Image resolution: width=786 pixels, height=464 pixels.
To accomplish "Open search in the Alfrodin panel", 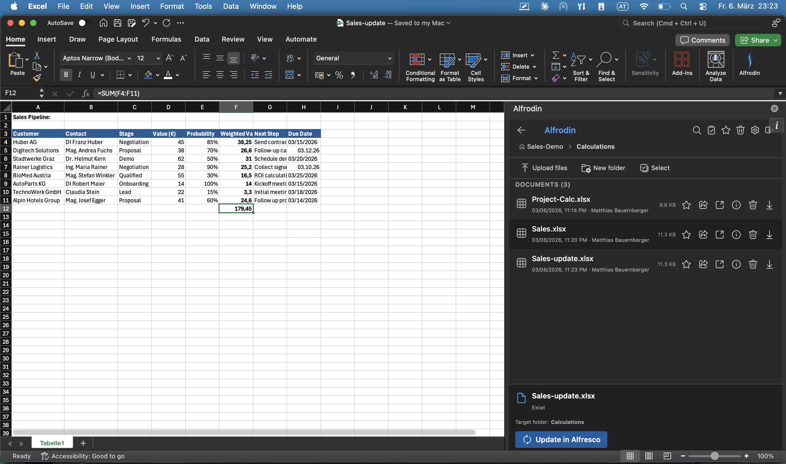I will [x=697, y=130].
